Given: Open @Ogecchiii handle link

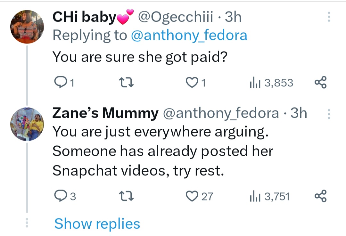Looking at the screenshot, I should (x=176, y=17).
